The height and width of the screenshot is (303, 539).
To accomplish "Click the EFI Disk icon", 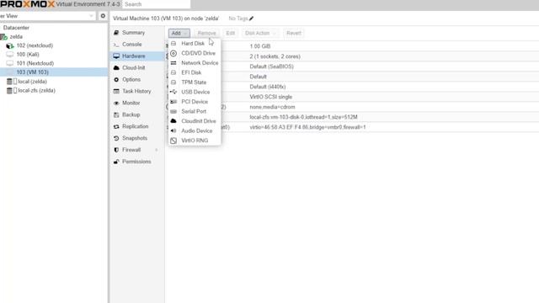I will point(173,72).
